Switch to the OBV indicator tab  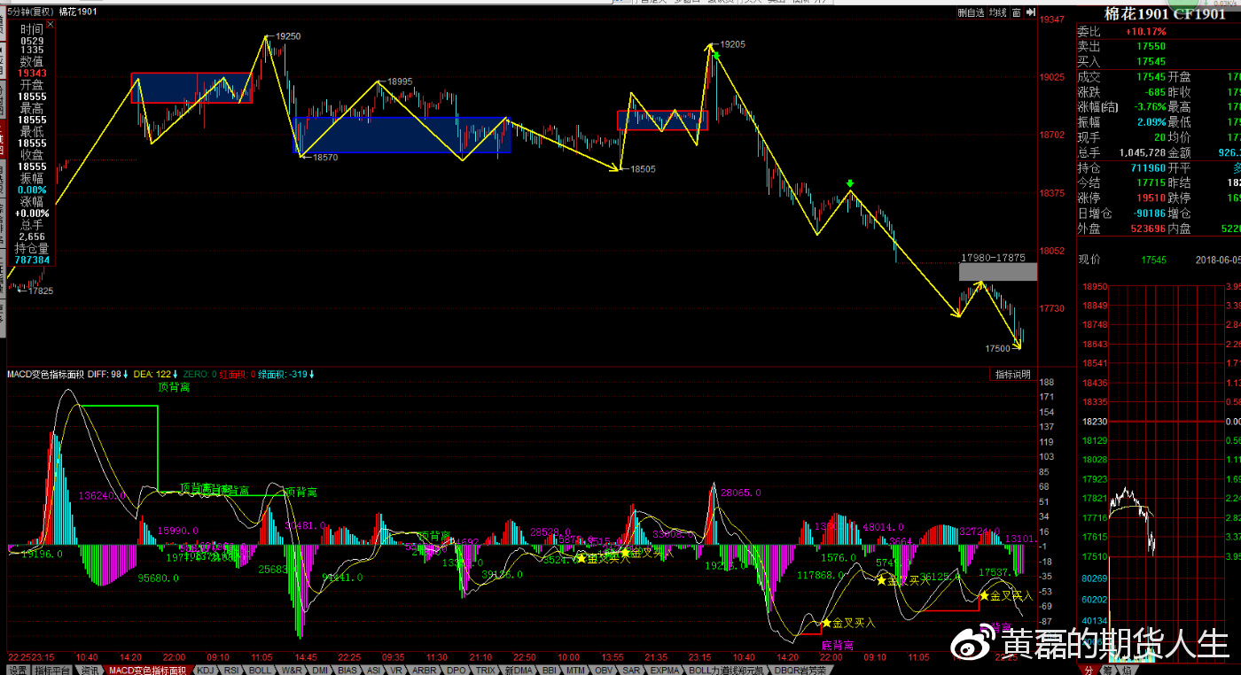coord(605,670)
